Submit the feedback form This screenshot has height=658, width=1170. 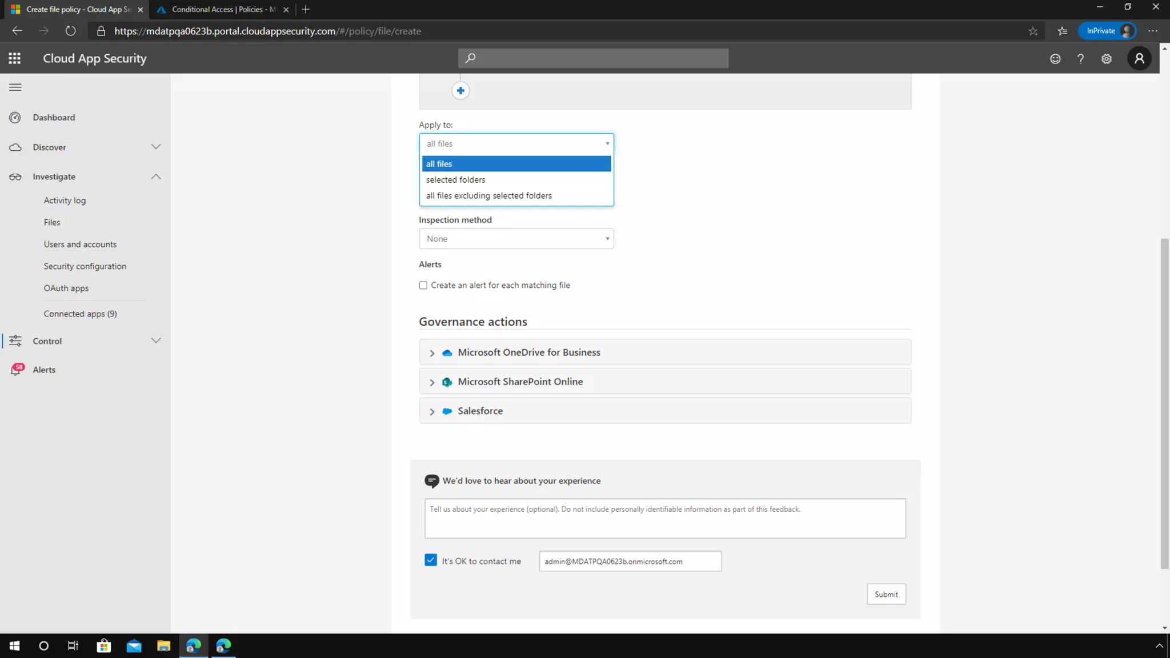tap(885, 594)
